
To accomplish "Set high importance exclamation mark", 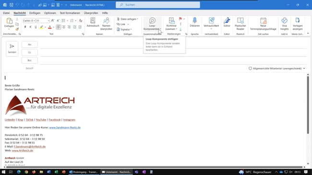I will tap(180, 24).
